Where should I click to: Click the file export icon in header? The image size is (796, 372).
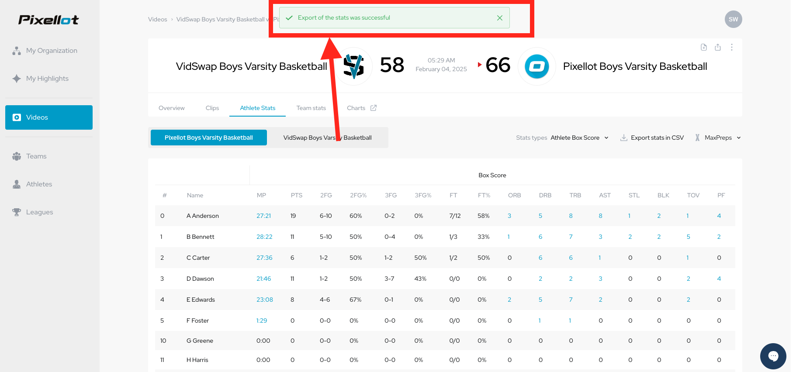(704, 47)
